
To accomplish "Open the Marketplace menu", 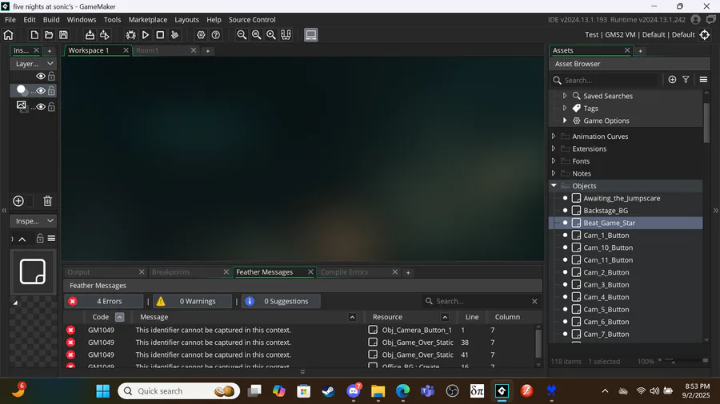I will click(148, 20).
